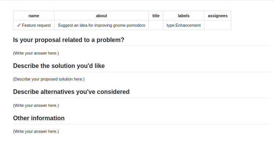Click the placeholder text under the problem heading
The width and height of the screenshot is (274, 142).
36,53
